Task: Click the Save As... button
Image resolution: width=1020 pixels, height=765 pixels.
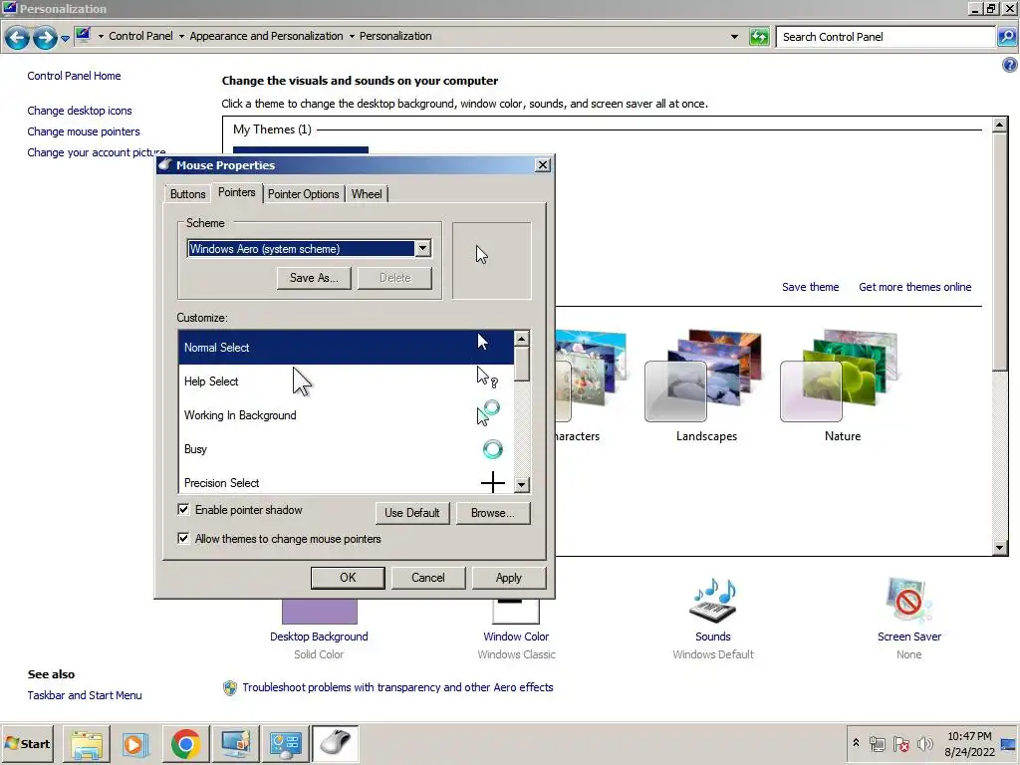Action: point(314,278)
